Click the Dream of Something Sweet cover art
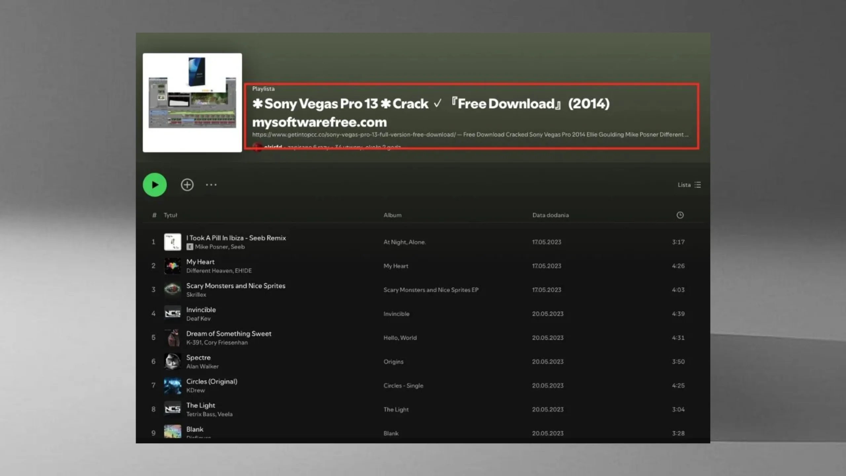The width and height of the screenshot is (846, 476). 173,337
